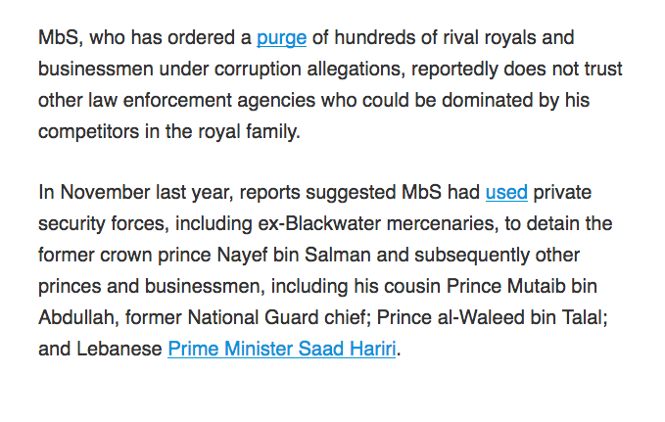
Task: Open the Prime Minister Saad Hariri link
Action: coord(282,349)
